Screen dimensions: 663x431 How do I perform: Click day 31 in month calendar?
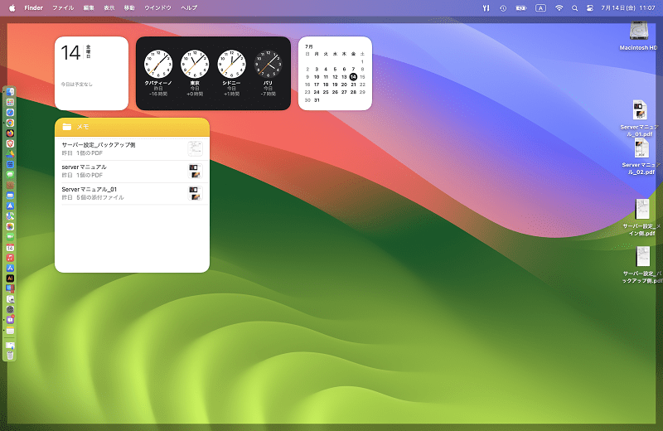point(317,100)
